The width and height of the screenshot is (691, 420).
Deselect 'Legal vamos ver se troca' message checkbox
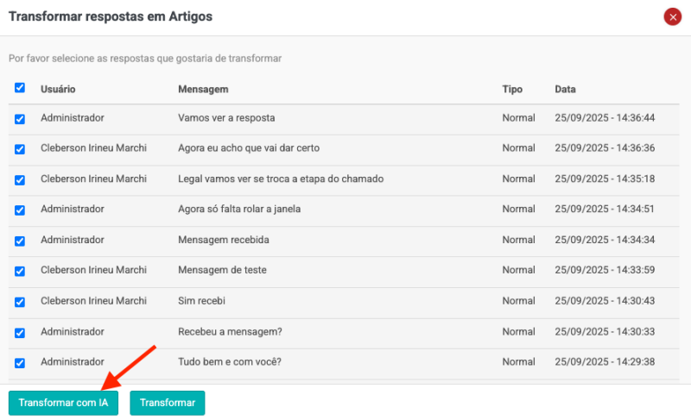[x=20, y=180]
